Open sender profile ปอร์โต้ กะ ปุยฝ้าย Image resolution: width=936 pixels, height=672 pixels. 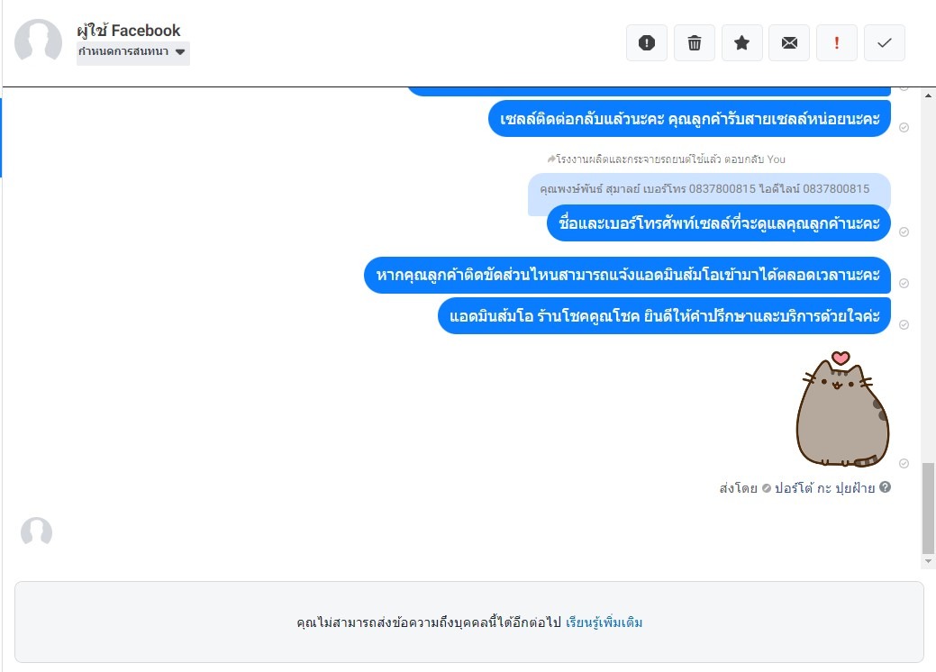coord(824,487)
